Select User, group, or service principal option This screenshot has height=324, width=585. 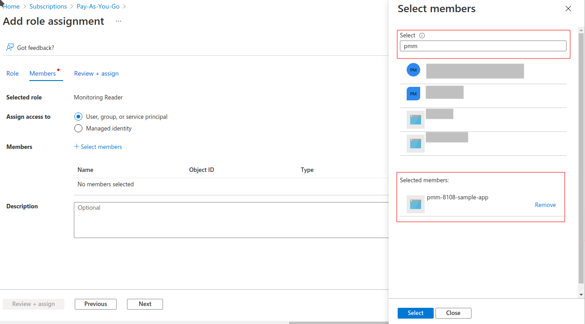[78, 117]
